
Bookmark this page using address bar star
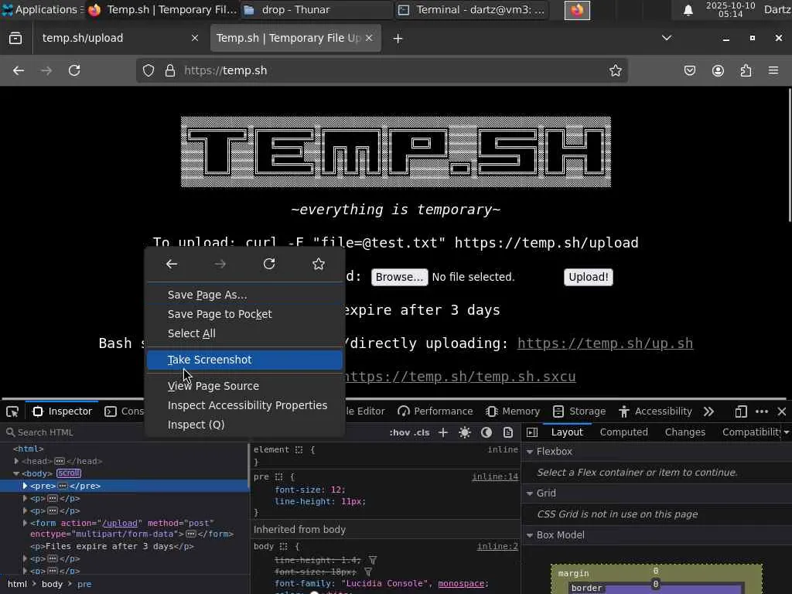[x=615, y=70]
